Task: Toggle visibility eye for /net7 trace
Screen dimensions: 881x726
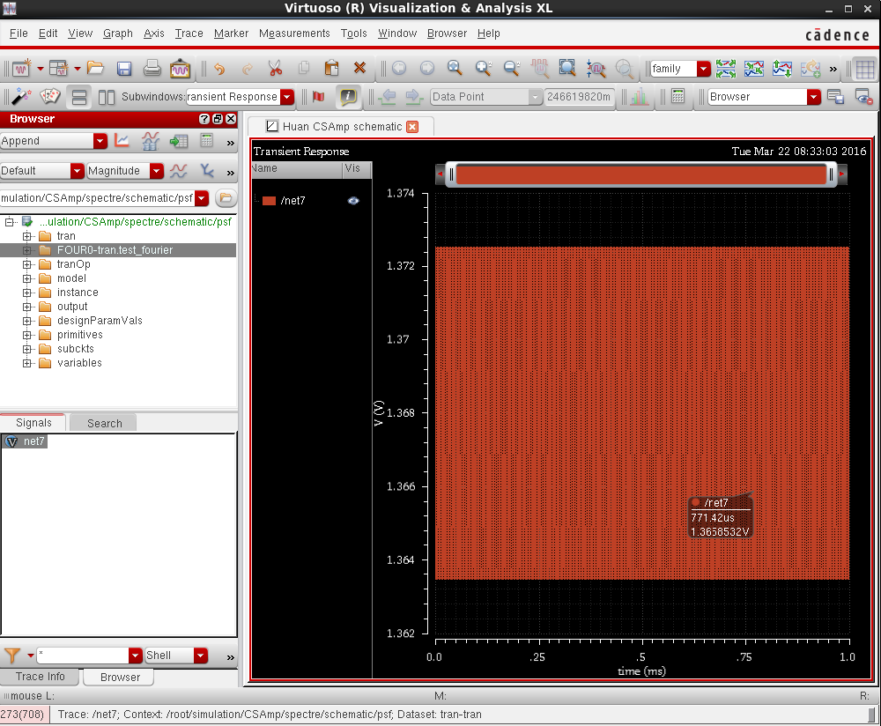Action: (x=353, y=201)
